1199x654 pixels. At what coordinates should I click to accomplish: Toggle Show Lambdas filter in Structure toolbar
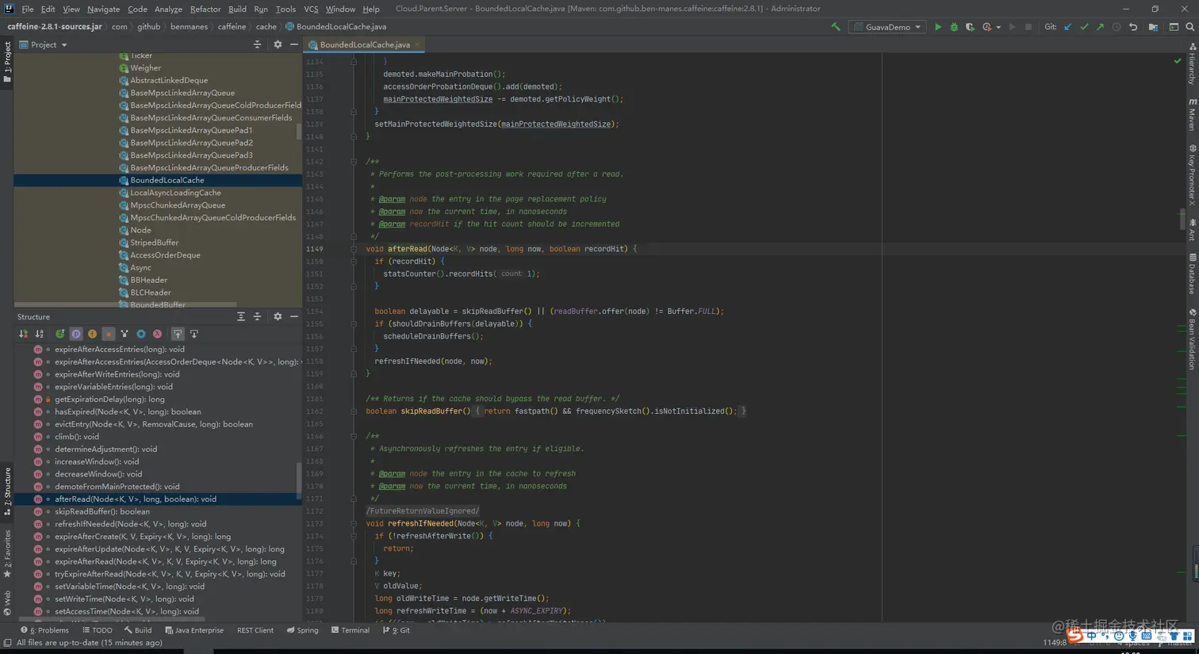pyautogui.click(x=157, y=334)
